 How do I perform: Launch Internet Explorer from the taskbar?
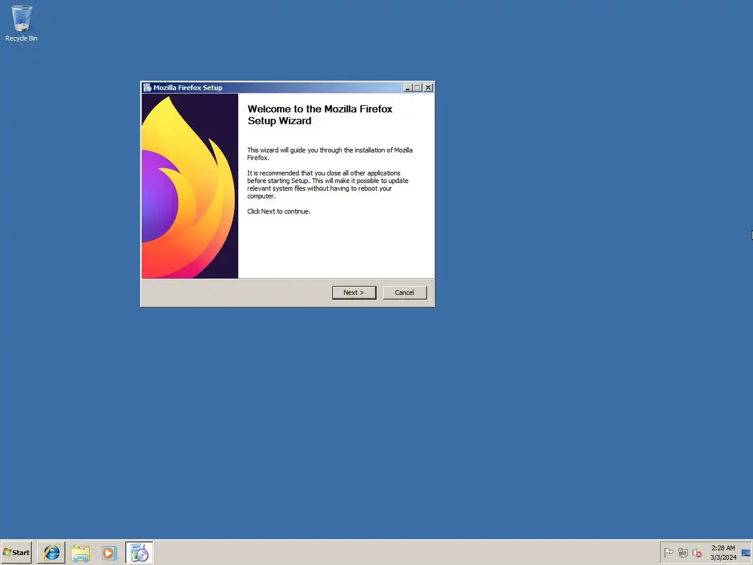51,553
